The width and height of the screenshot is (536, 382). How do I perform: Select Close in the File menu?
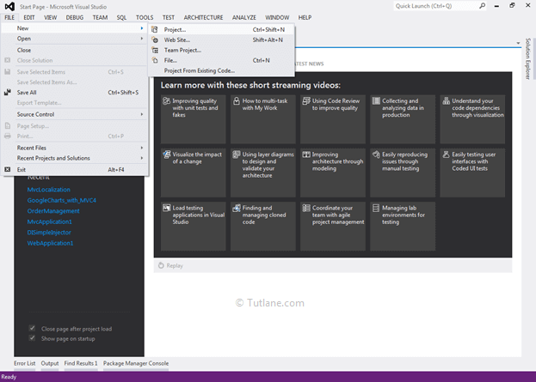(x=75, y=50)
